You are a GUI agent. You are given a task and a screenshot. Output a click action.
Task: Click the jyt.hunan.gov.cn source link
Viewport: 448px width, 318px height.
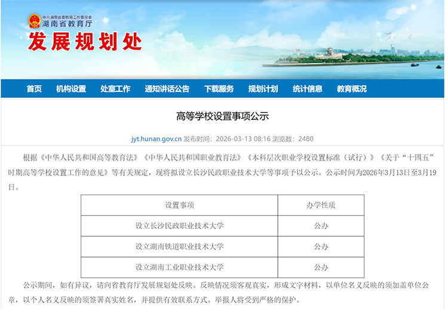pyautogui.click(x=157, y=139)
